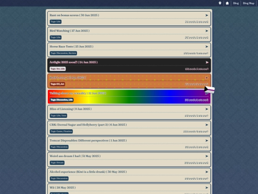This screenshot has height=194, width=258.
Task: Click word count text of Artfight post
Action: (197, 69)
